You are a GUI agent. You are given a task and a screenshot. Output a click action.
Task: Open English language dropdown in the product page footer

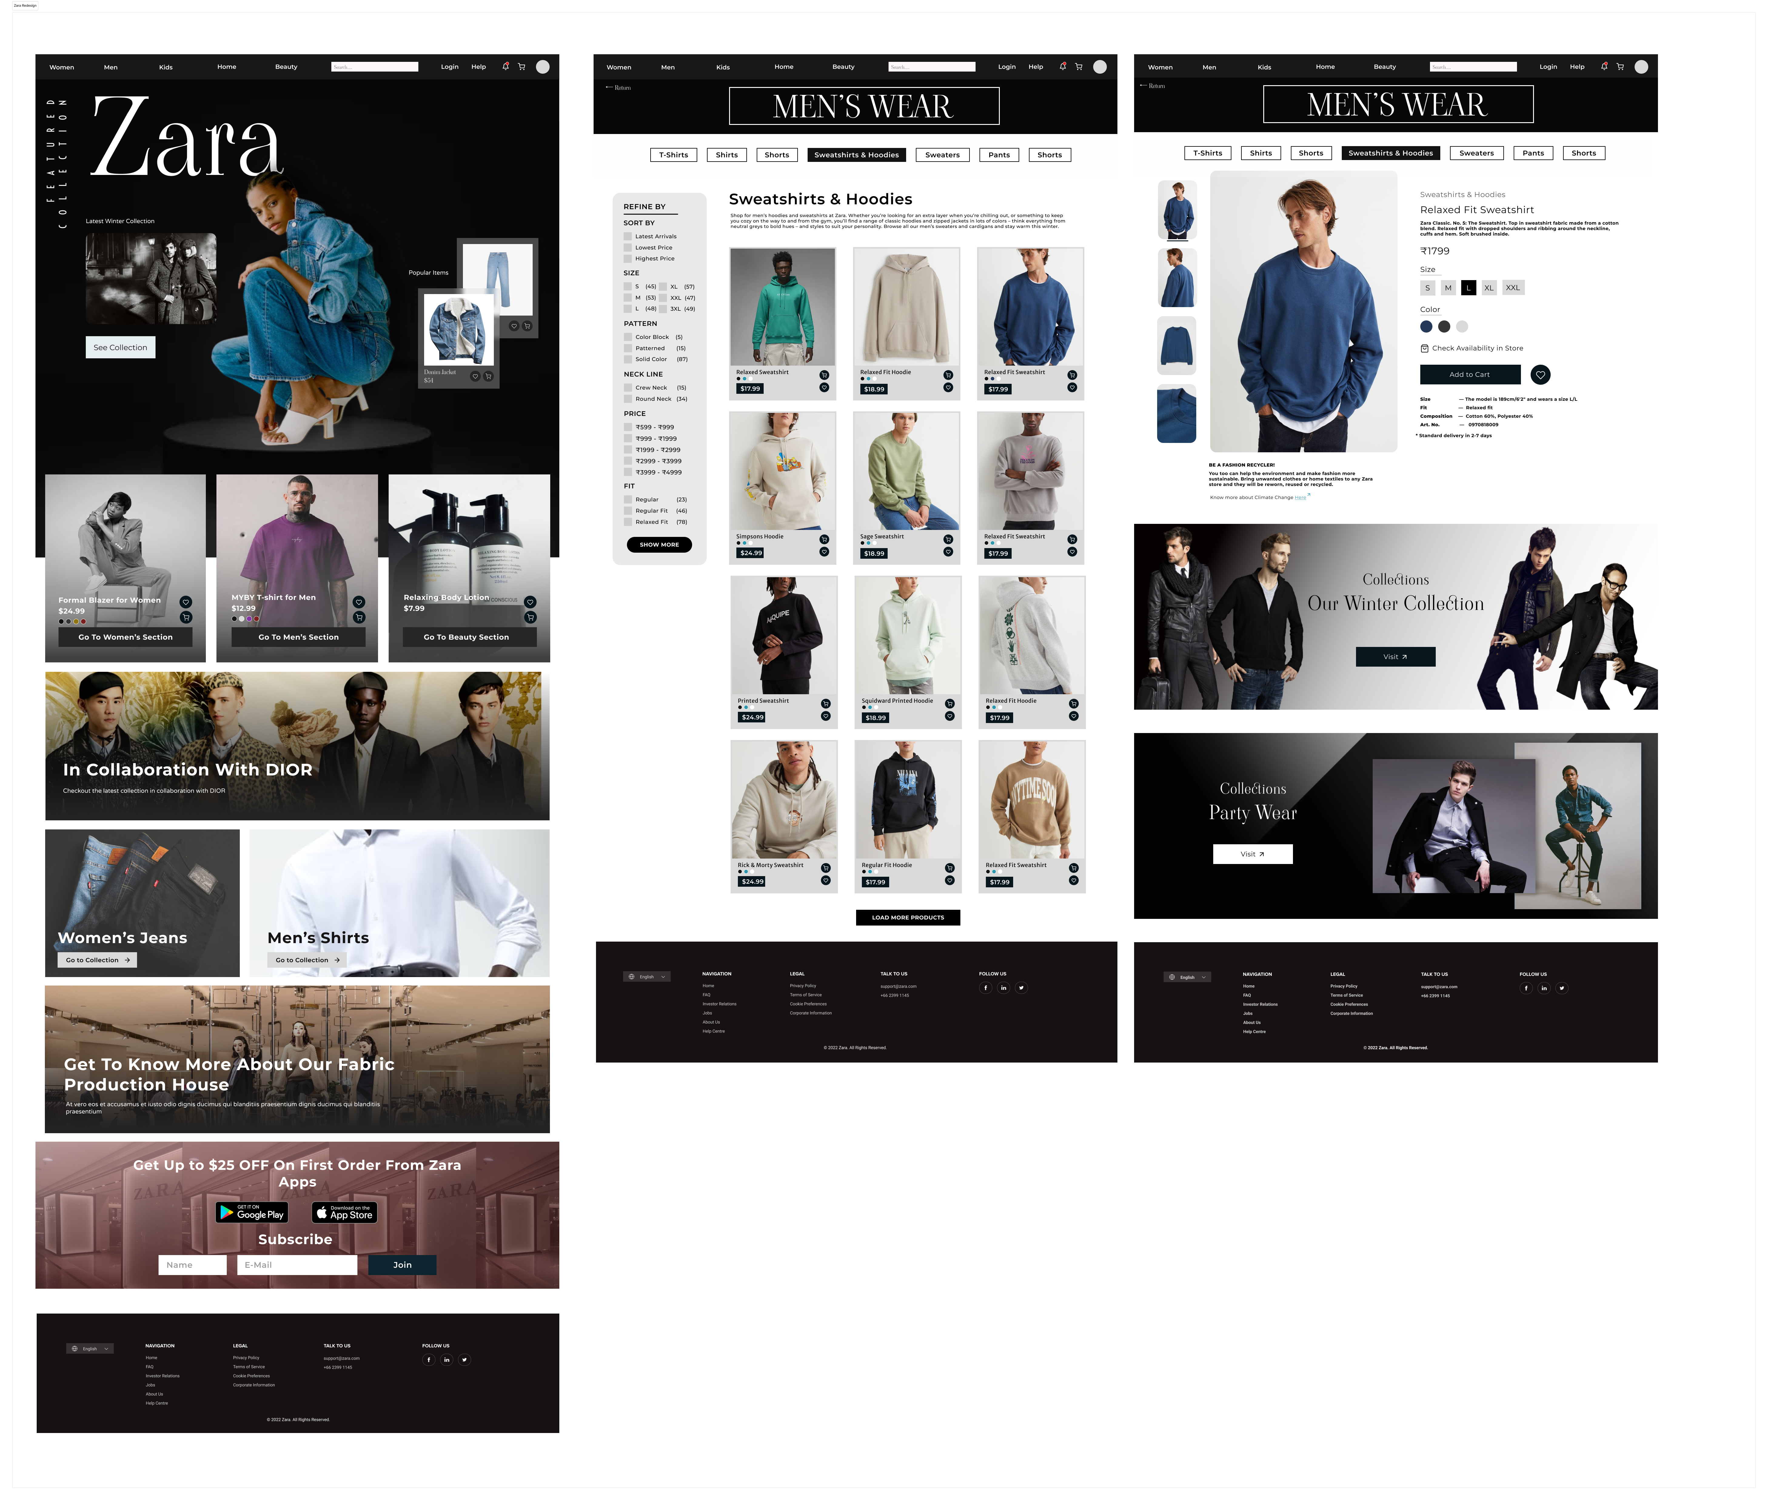[x=1187, y=977]
